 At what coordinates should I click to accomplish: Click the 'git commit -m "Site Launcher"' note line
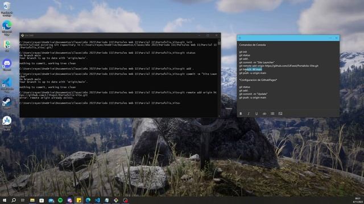coord(257,62)
